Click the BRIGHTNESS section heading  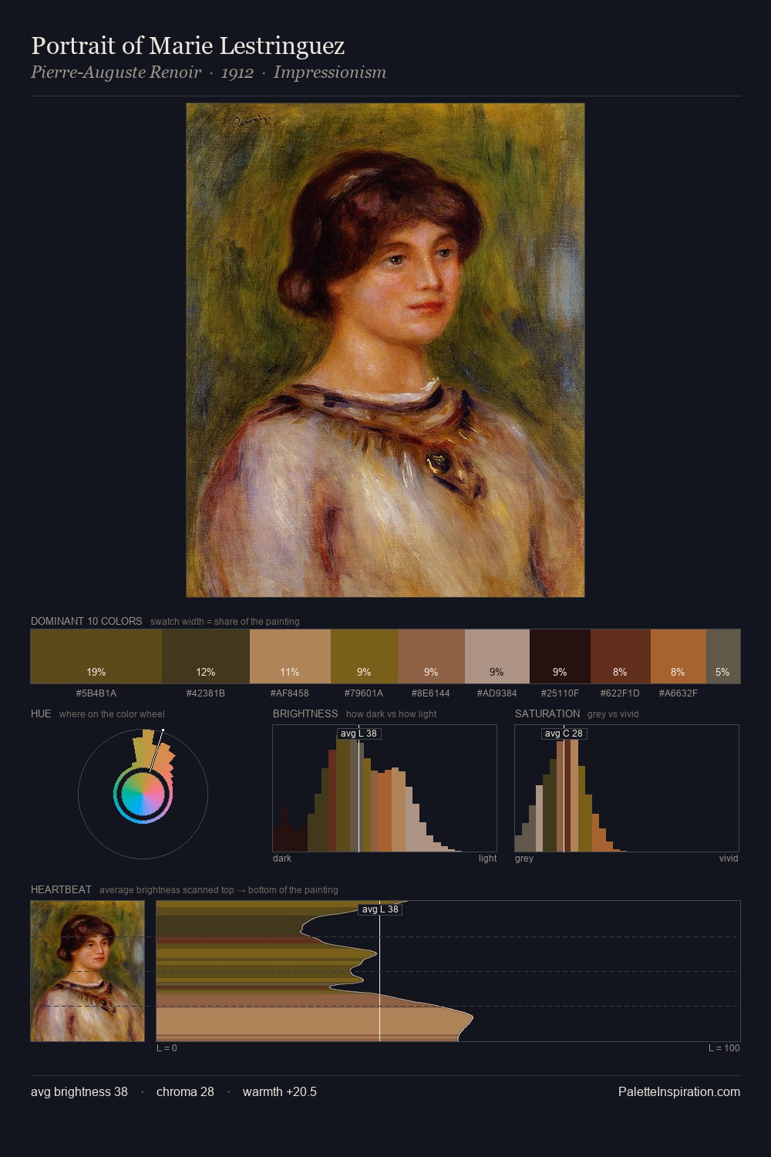coord(305,713)
